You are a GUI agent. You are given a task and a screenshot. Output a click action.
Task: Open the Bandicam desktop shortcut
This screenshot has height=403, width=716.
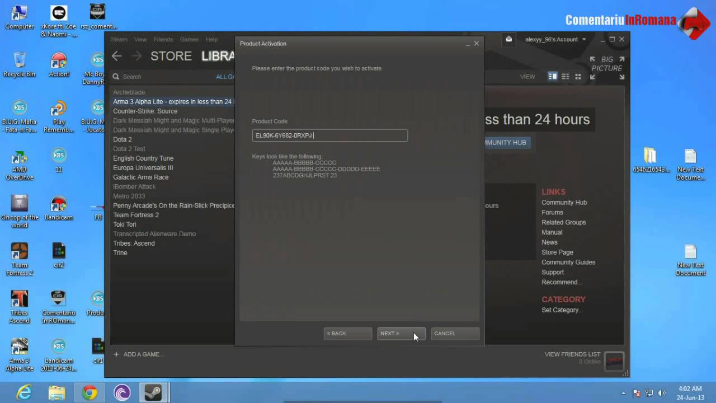(59, 208)
